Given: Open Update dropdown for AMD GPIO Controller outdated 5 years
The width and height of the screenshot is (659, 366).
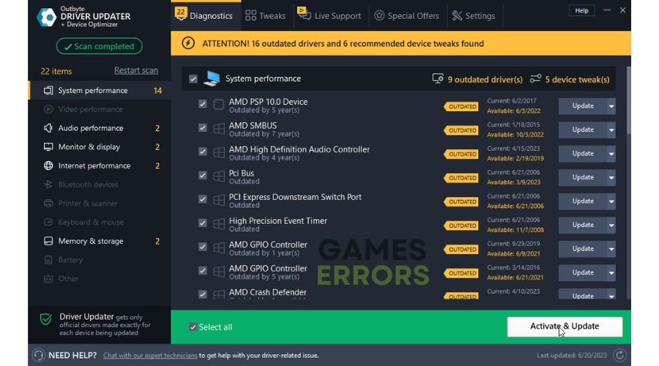Looking at the screenshot, I should pyautogui.click(x=611, y=273).
